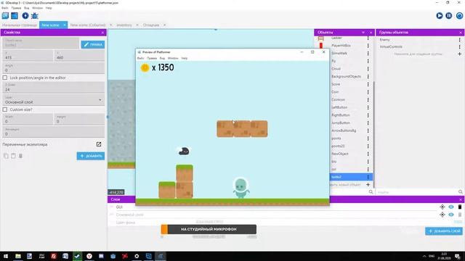Open the export project toolbar icon
The height and width of the screenshot is (261, 465).
[x=15, y=16]
